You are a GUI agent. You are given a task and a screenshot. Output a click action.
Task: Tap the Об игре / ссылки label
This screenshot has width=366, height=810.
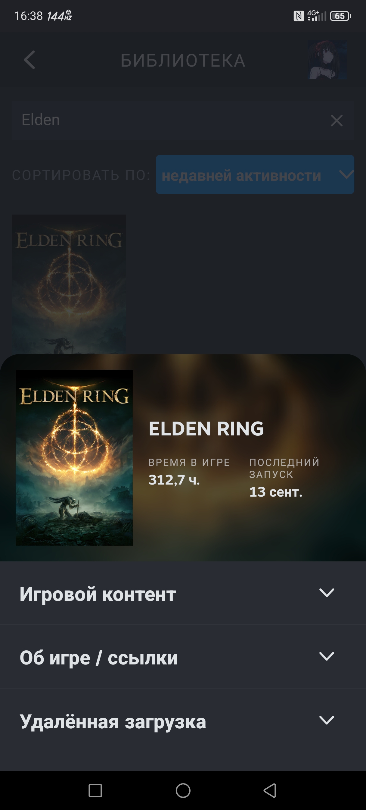(x=99, y=658)
